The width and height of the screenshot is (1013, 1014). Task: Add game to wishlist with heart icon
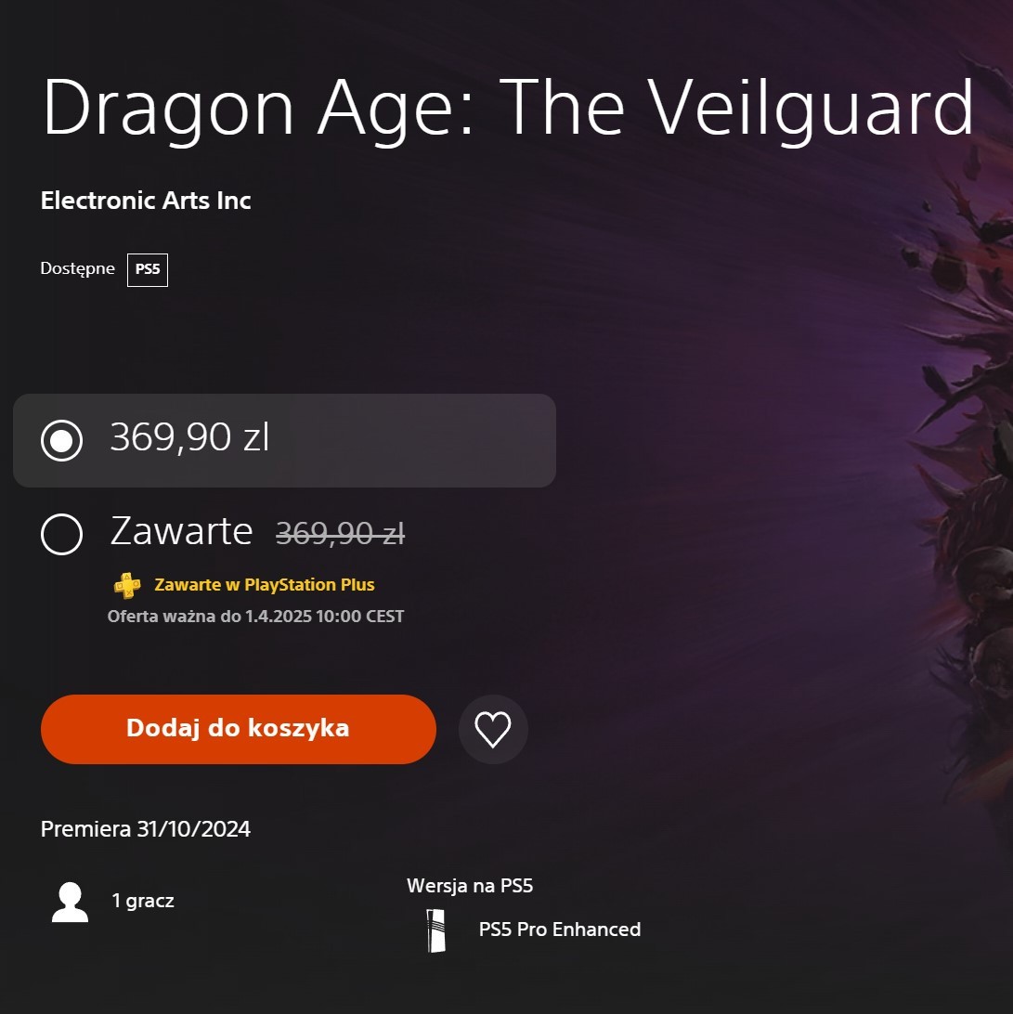[x=493, y=730]
